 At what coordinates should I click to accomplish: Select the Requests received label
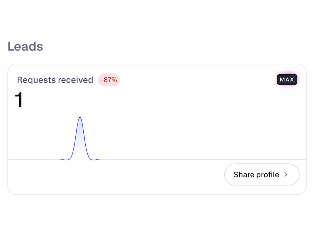[55, 80]
